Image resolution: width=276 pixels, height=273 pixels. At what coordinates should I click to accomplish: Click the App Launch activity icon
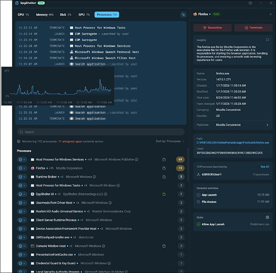(199, 195)
